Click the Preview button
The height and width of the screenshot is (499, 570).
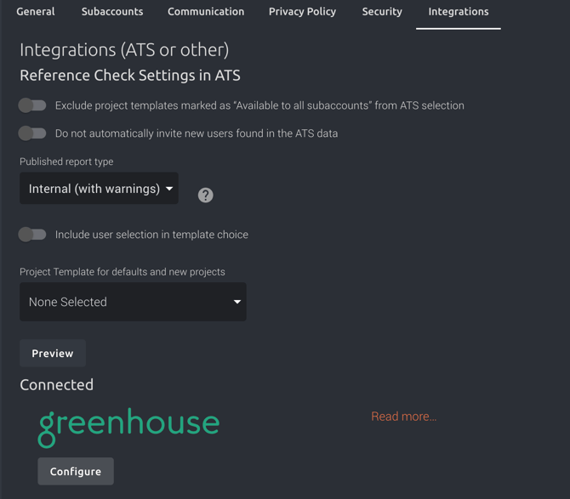click(x=53, y=353)
